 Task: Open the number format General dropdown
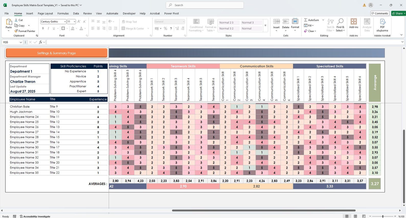183,21
